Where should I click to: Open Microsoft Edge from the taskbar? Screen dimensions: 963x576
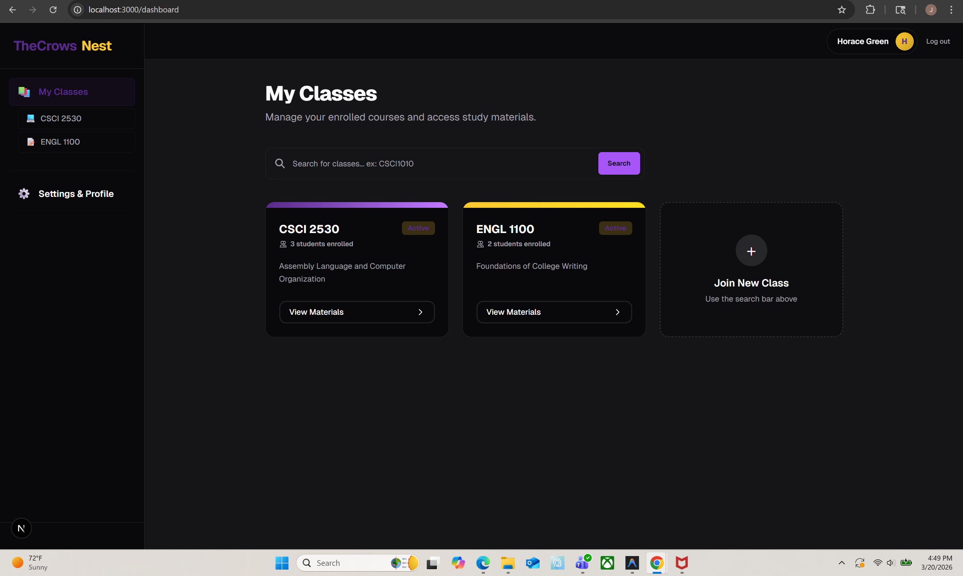483,562
